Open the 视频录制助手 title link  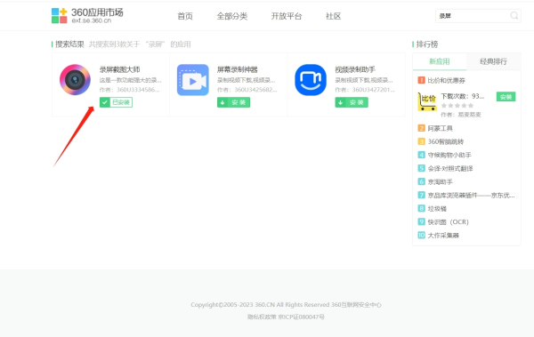click(355, 69)
